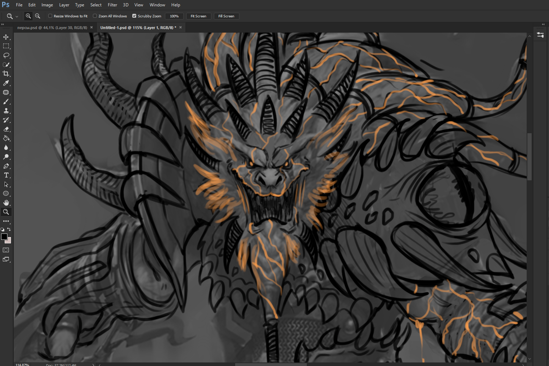Select the History Brush tool

pyautogui.click(x=6, y=120)
